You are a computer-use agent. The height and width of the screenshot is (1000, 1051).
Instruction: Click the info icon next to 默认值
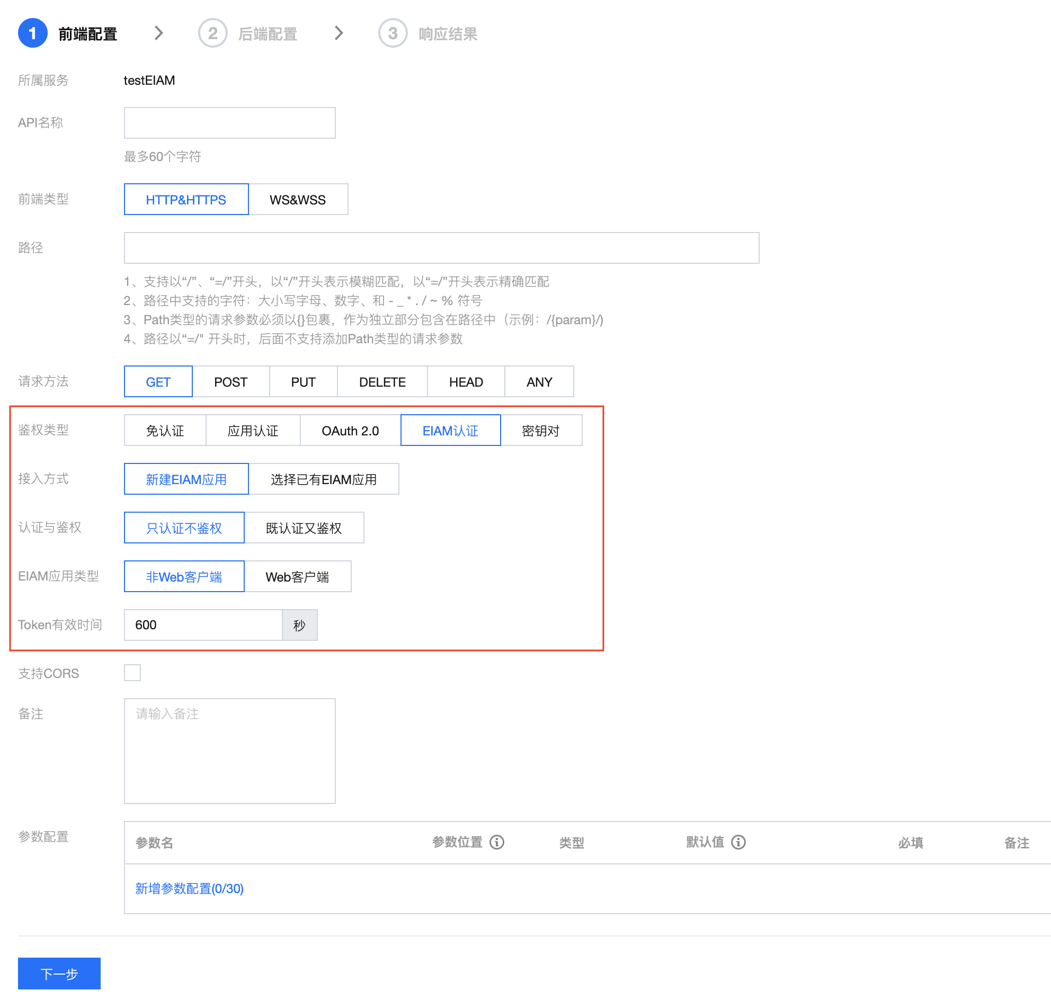click(x=738, y=842)
